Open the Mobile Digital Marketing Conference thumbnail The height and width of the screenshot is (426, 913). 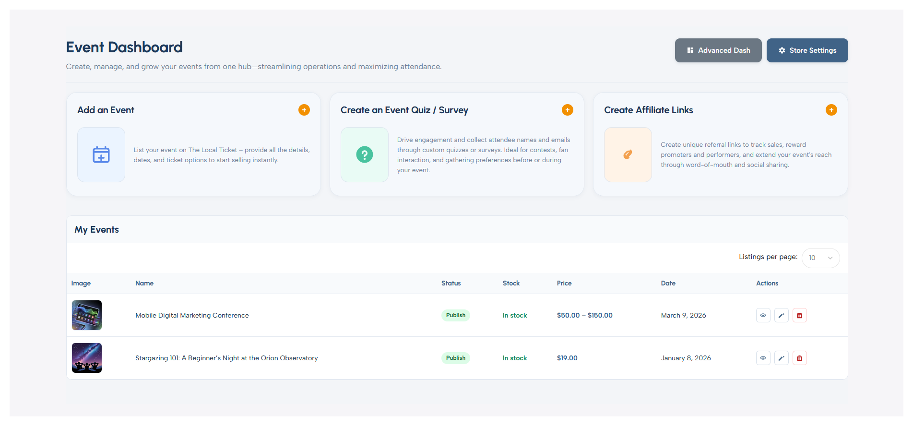click(87, 315)
